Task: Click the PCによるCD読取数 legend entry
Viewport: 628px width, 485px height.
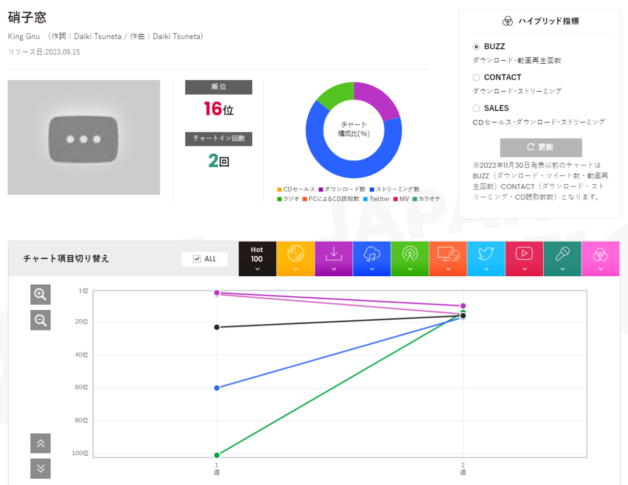Action: pos(331,199)
